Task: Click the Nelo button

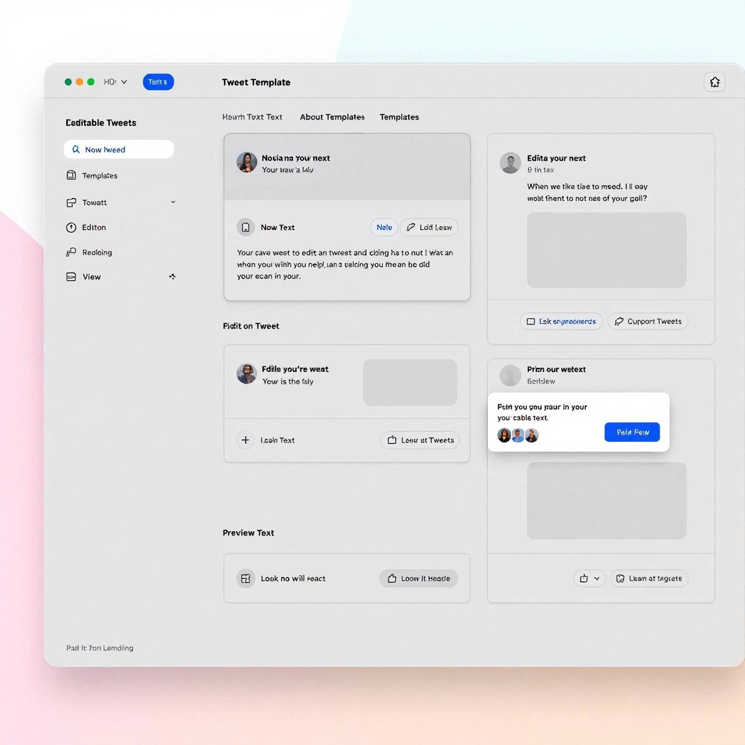Action: pyautogui.click(x=384, y=227)
